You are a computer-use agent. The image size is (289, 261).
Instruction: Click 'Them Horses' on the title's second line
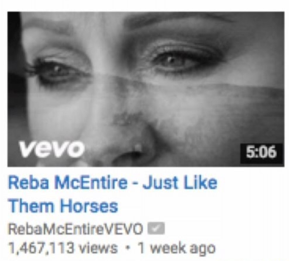[x=63, y=206]
